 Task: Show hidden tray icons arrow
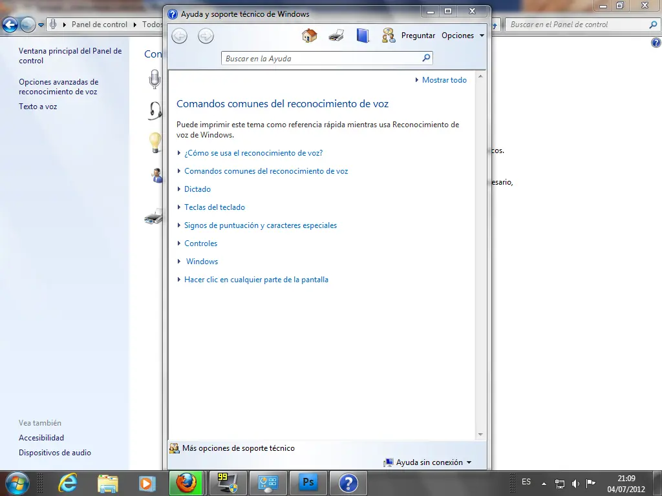[544, 484]
